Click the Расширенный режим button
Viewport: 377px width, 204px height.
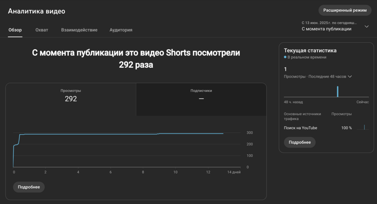(x=345, y=10)
